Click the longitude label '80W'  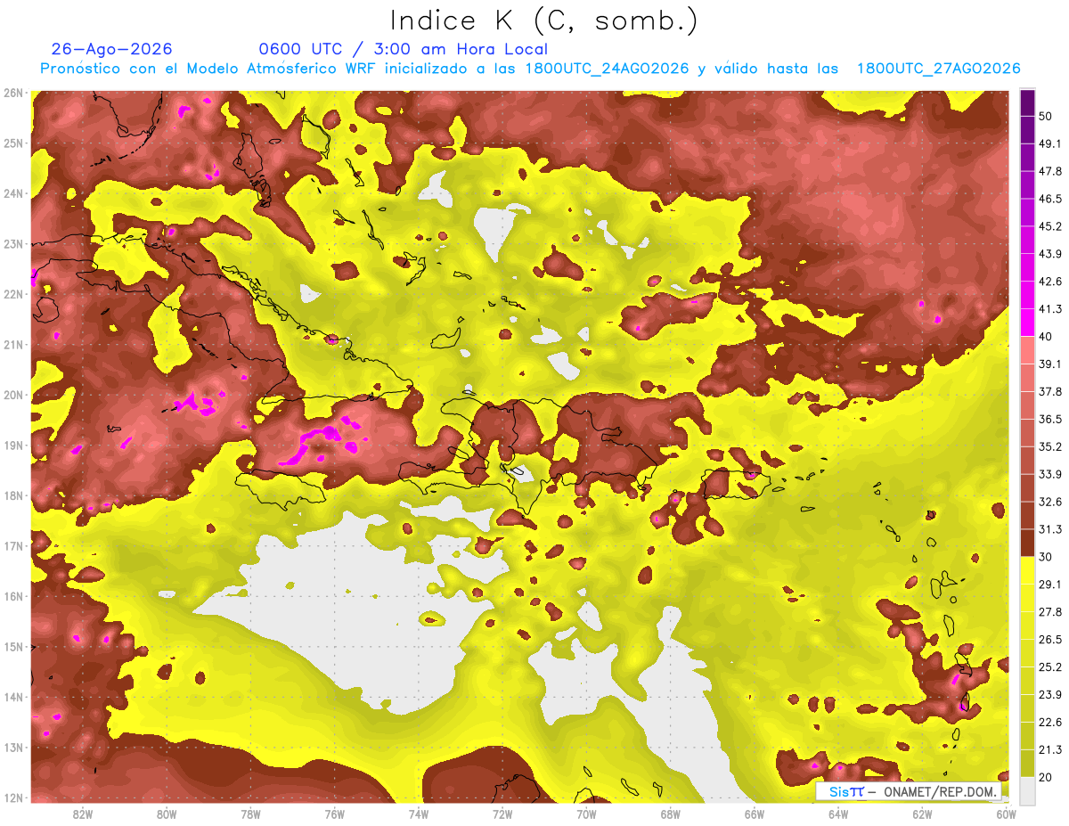pos(167,814)
